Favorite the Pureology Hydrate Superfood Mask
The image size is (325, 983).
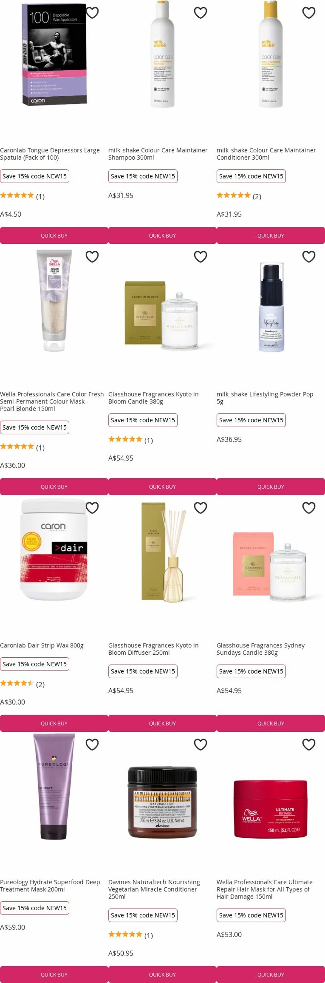(x=92, y=744)
